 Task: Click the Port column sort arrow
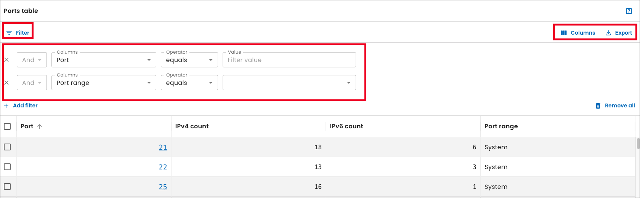click(x=40, y=126)
